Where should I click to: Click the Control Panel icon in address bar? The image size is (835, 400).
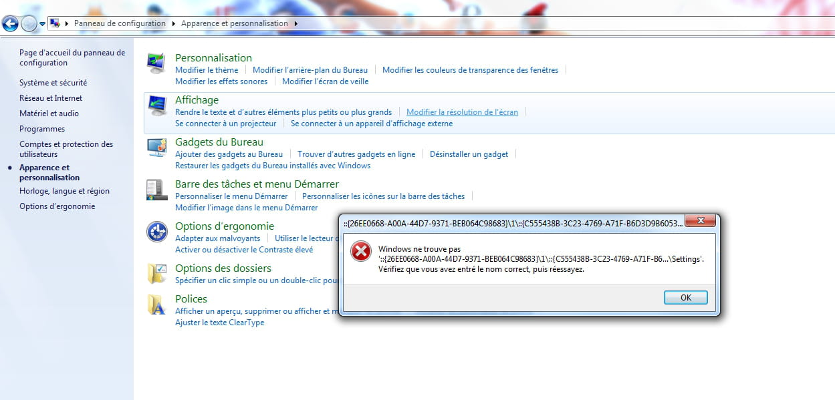point(55,23)
